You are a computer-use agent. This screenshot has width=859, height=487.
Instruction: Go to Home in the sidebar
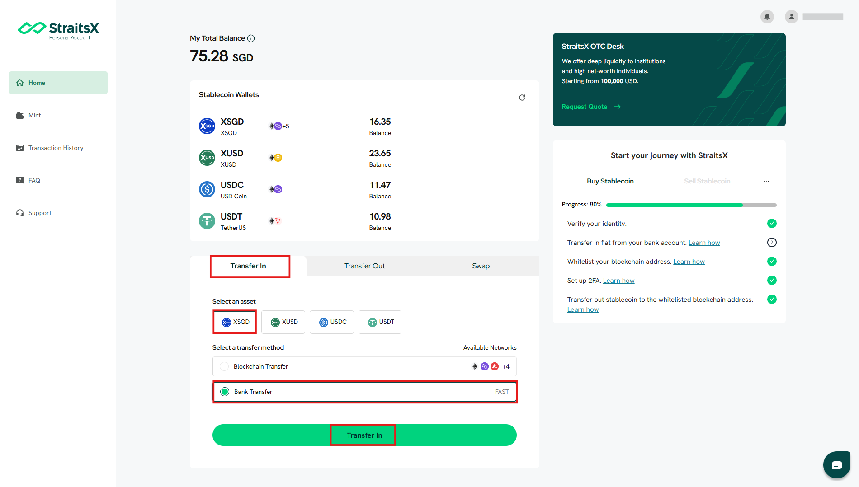pyautogui.click(x=58, y=83)
